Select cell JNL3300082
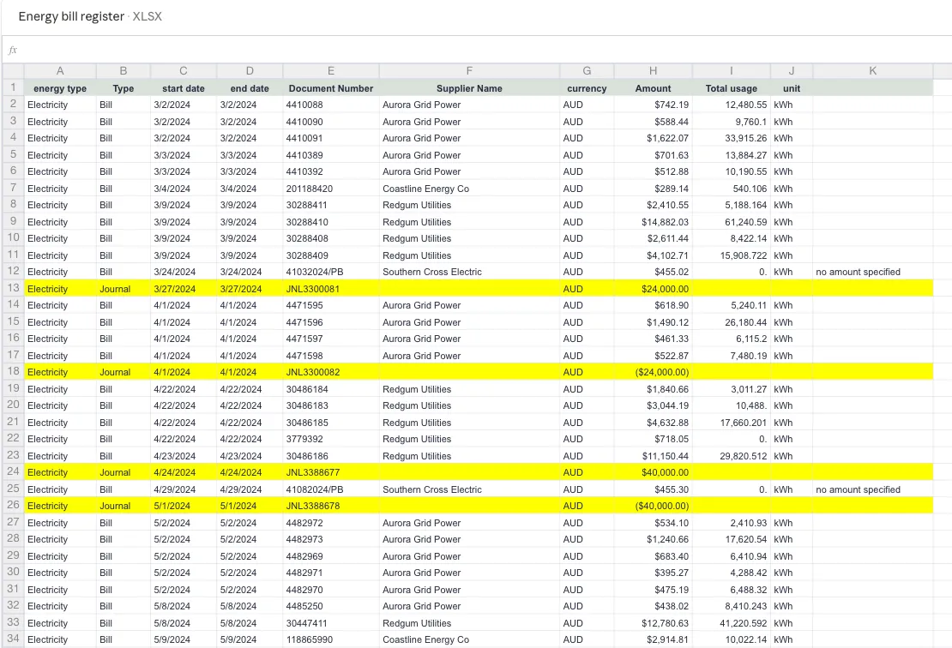The height and width of the screenshot is (648, 952). click(331, 372)
